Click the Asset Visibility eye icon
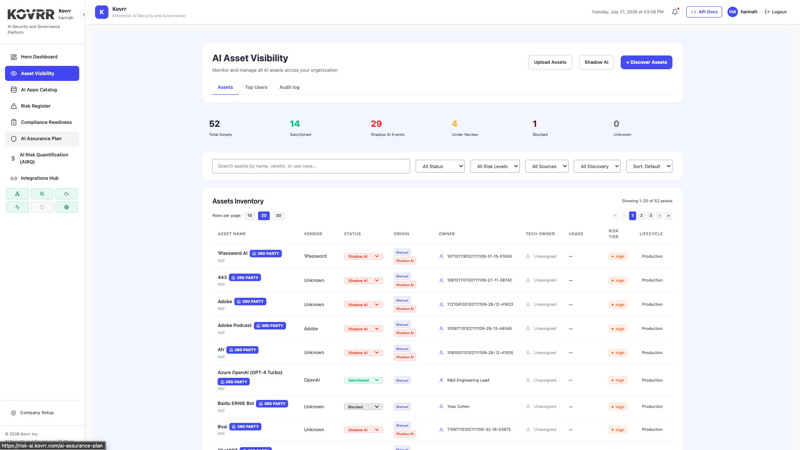Viewport: 800px width, 450px height. [x=14, y=73]
